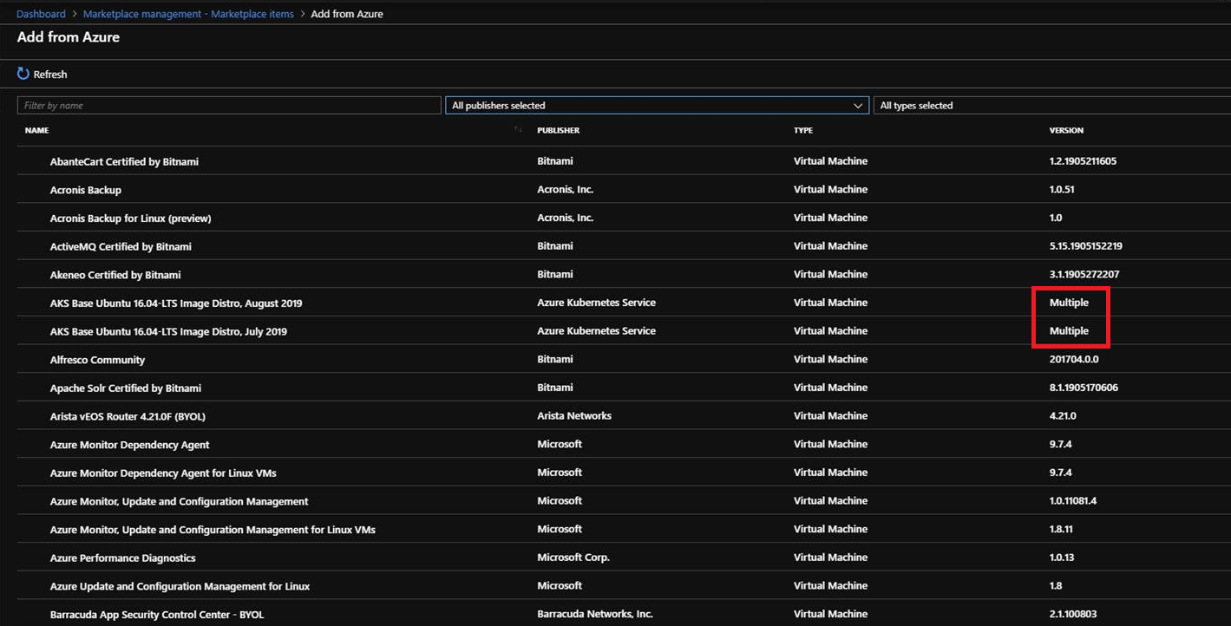Screen dimensions: 1231x626
Task: Sort the list by PUBLISHER column
Action: point(558,130)
